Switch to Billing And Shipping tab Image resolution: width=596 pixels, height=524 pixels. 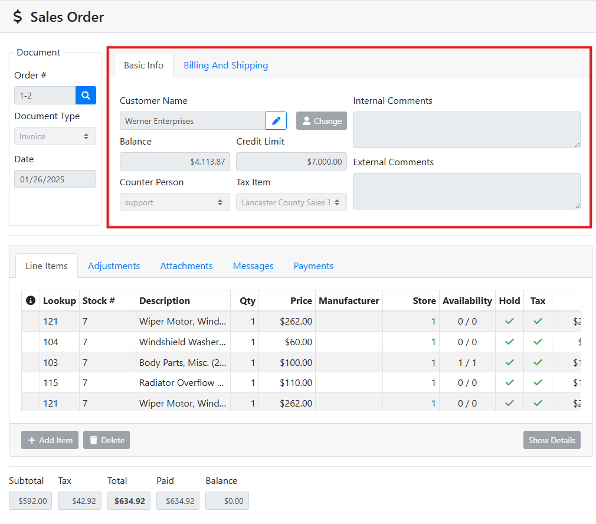pos(225,65)
